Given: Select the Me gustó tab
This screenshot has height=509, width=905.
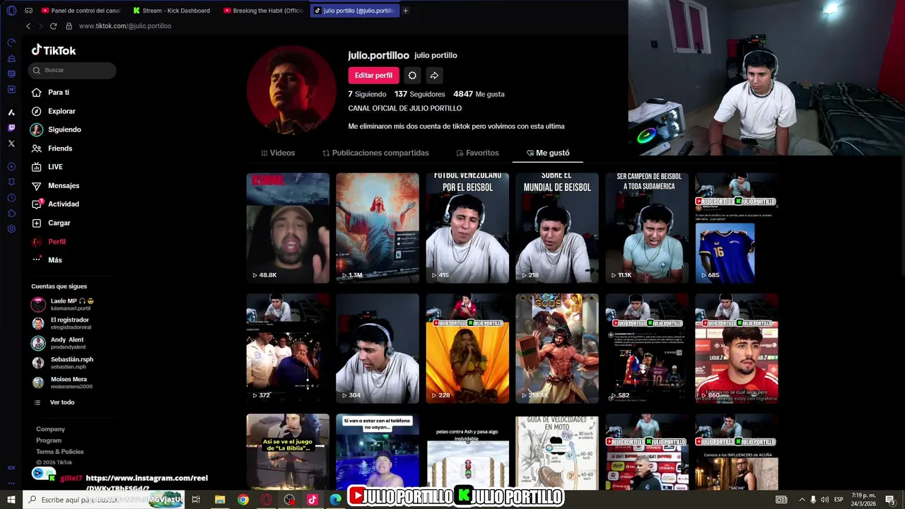Looking at the screenshot, I should 548,153.
